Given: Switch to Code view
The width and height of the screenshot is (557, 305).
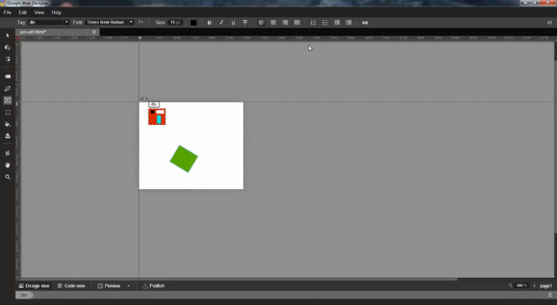Looking at the screenshot, I should (71, 286).
